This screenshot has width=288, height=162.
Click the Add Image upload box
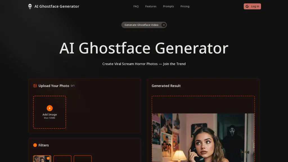pyautogui.click(x=49, y=112)
